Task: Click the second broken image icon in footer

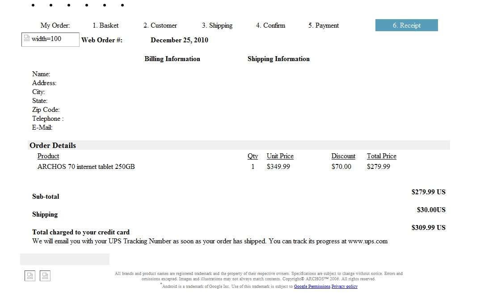Action: pos(45,276)
